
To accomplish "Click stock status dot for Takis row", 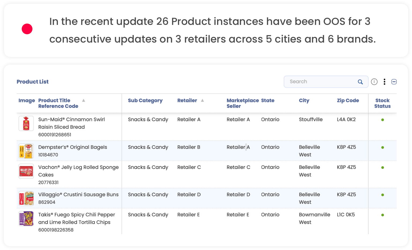I will [383, 215].
